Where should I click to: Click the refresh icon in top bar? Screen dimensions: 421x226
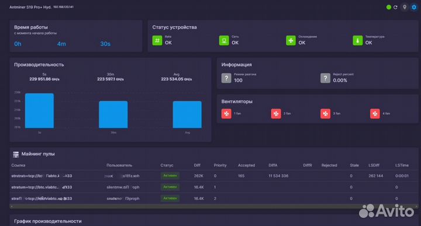click(x=395, y=7)
